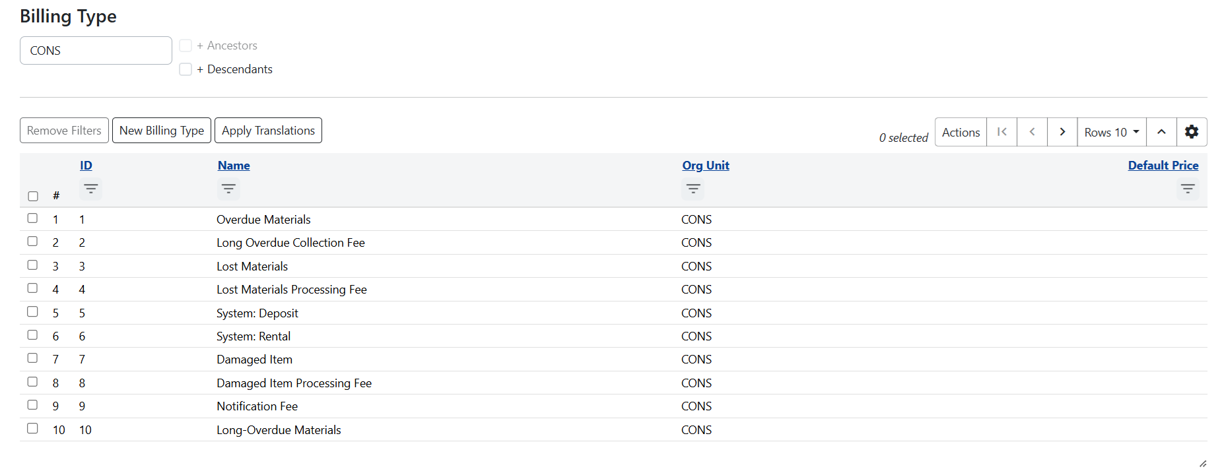Select the Overdue Materials row checkbox
The height and width of the screenshot is (473, 1218).
point(32,218)
